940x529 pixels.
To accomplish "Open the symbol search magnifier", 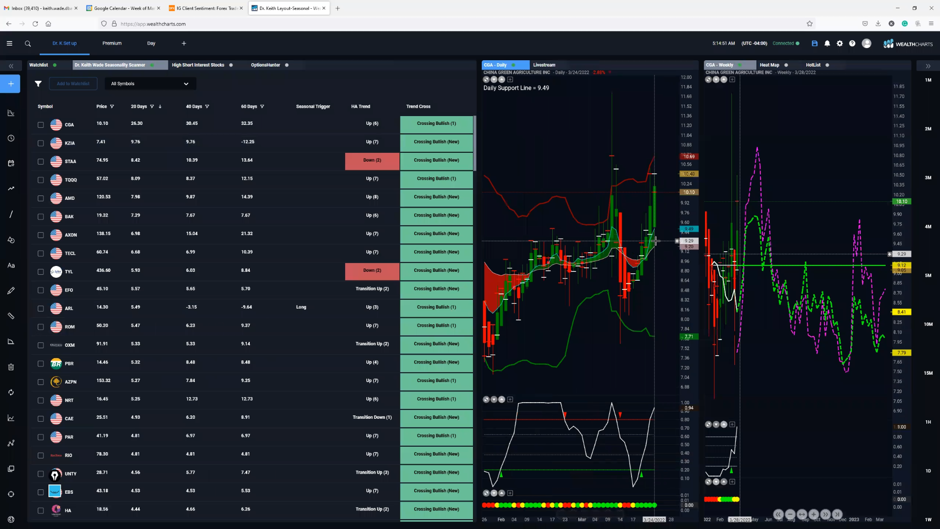I will click(x=28, y=44).
